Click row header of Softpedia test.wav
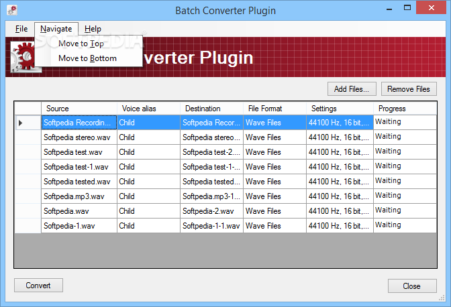 pyautogui.click(x=28, y=152)
